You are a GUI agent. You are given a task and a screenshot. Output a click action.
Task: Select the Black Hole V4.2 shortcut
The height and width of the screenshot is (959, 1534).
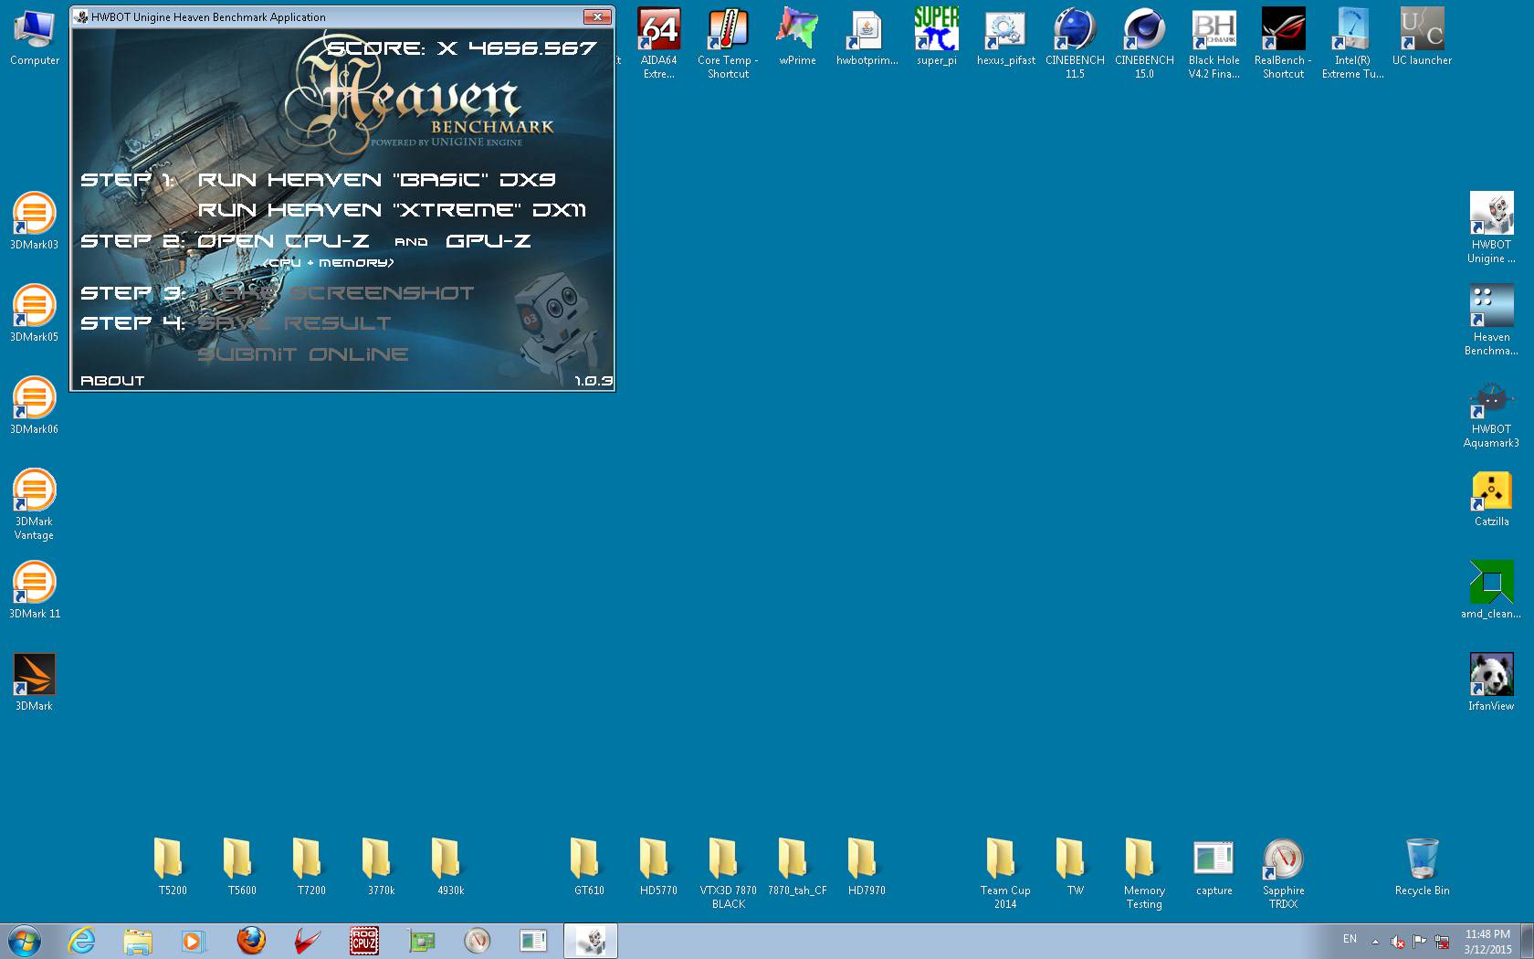[x=1214, y=44]
